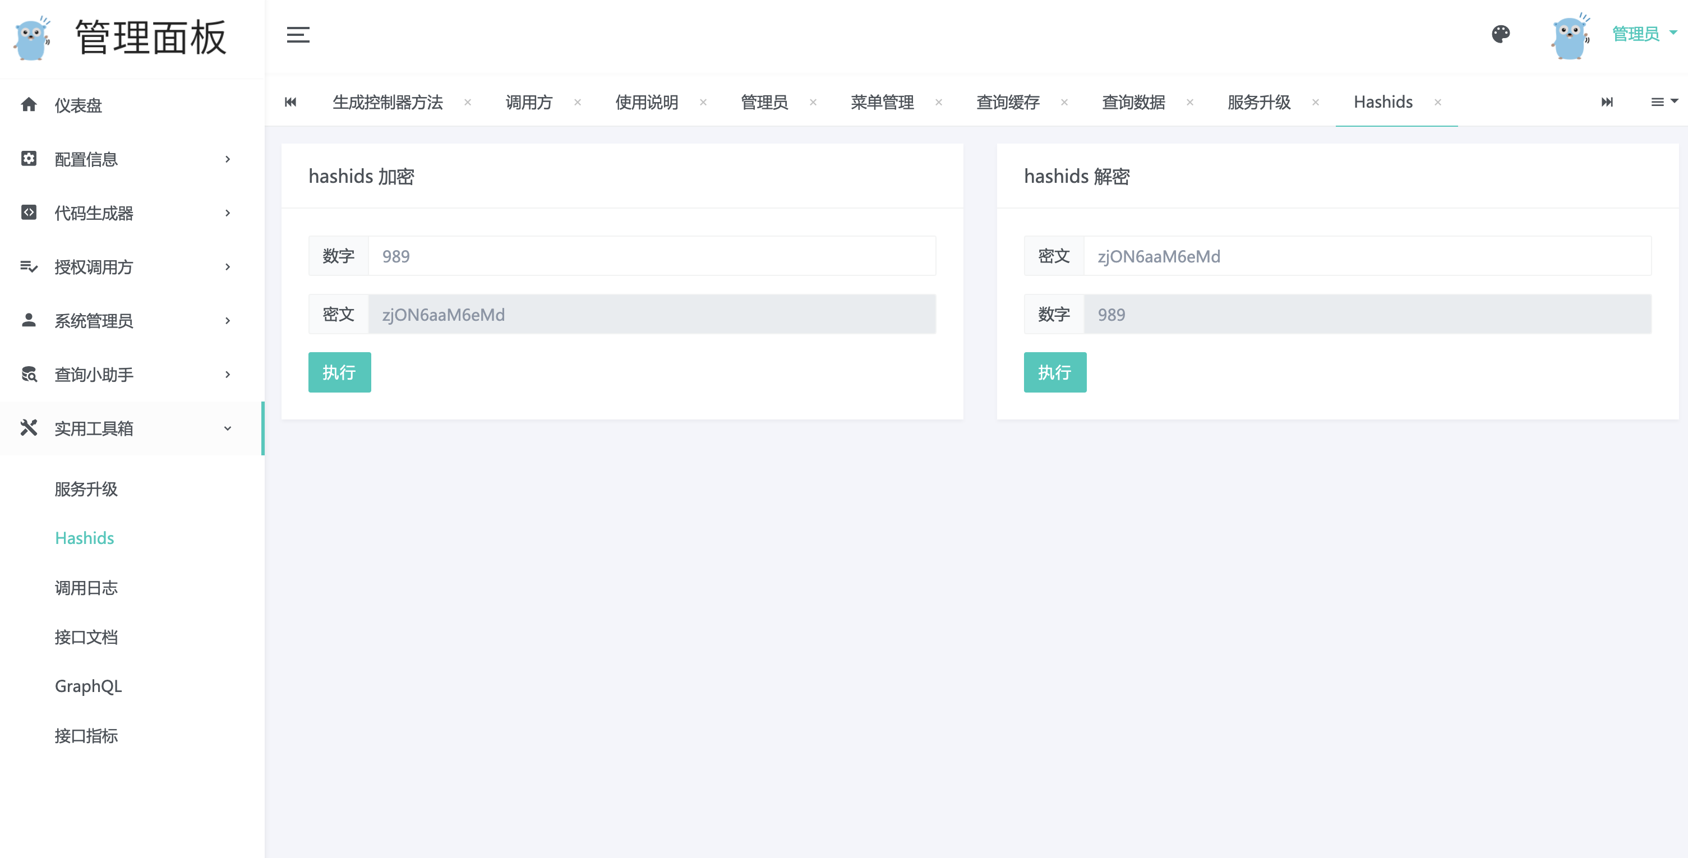
Task: Expand the 系统管理员 menu chevron
Action: (227, 320)
